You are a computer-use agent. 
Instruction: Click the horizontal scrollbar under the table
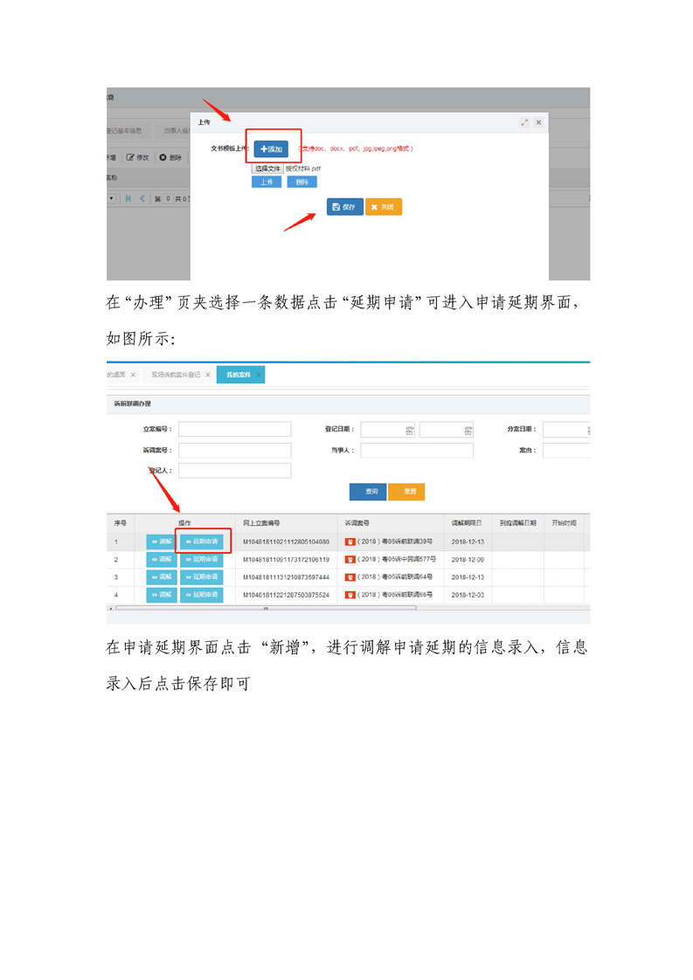point(266,608)
